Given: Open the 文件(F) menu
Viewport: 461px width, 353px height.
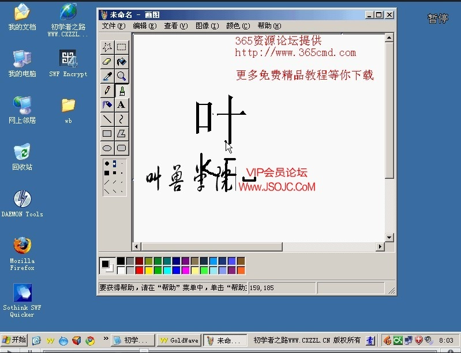Looking at the screenshot, I should pyautogui.click(x=114, y=26).
